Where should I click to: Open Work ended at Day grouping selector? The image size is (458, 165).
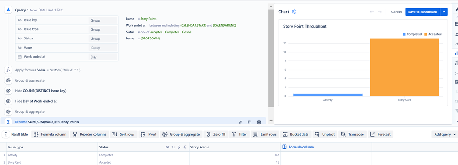click(x=103, y=57)
